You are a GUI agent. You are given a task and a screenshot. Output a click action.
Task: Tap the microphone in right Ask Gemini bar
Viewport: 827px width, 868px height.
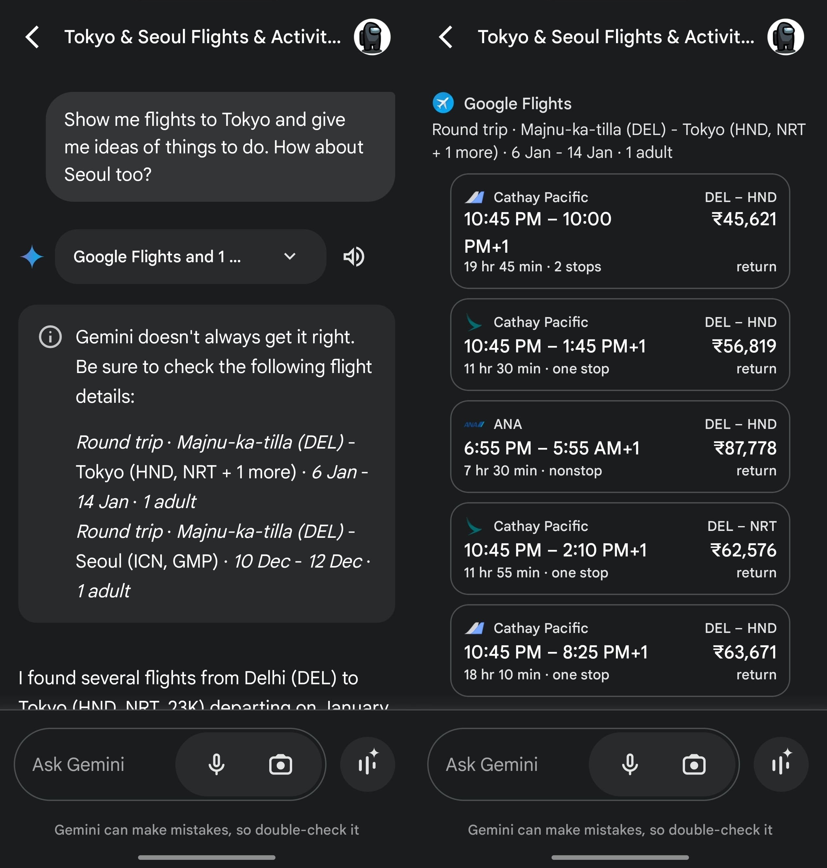(x=629, y=764)
